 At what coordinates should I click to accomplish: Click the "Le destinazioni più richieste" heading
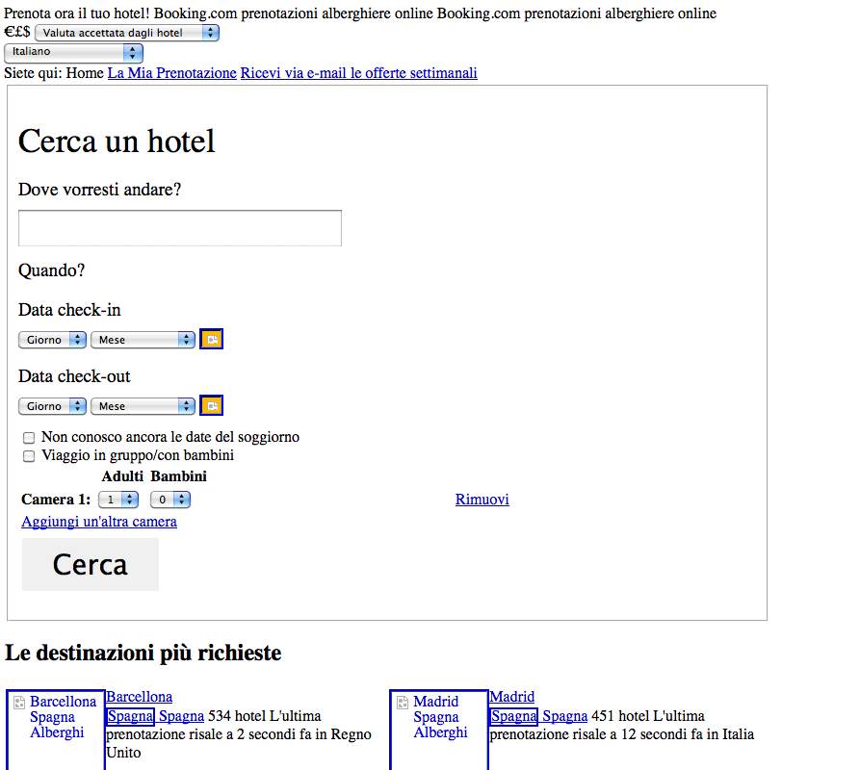tap(143, 653)
